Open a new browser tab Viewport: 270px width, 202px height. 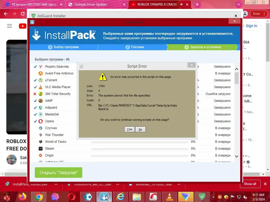point(197,5)
